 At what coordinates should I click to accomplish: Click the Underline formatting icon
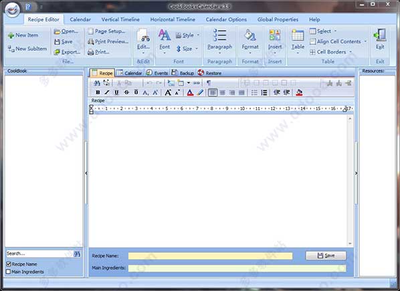point(116,92)
